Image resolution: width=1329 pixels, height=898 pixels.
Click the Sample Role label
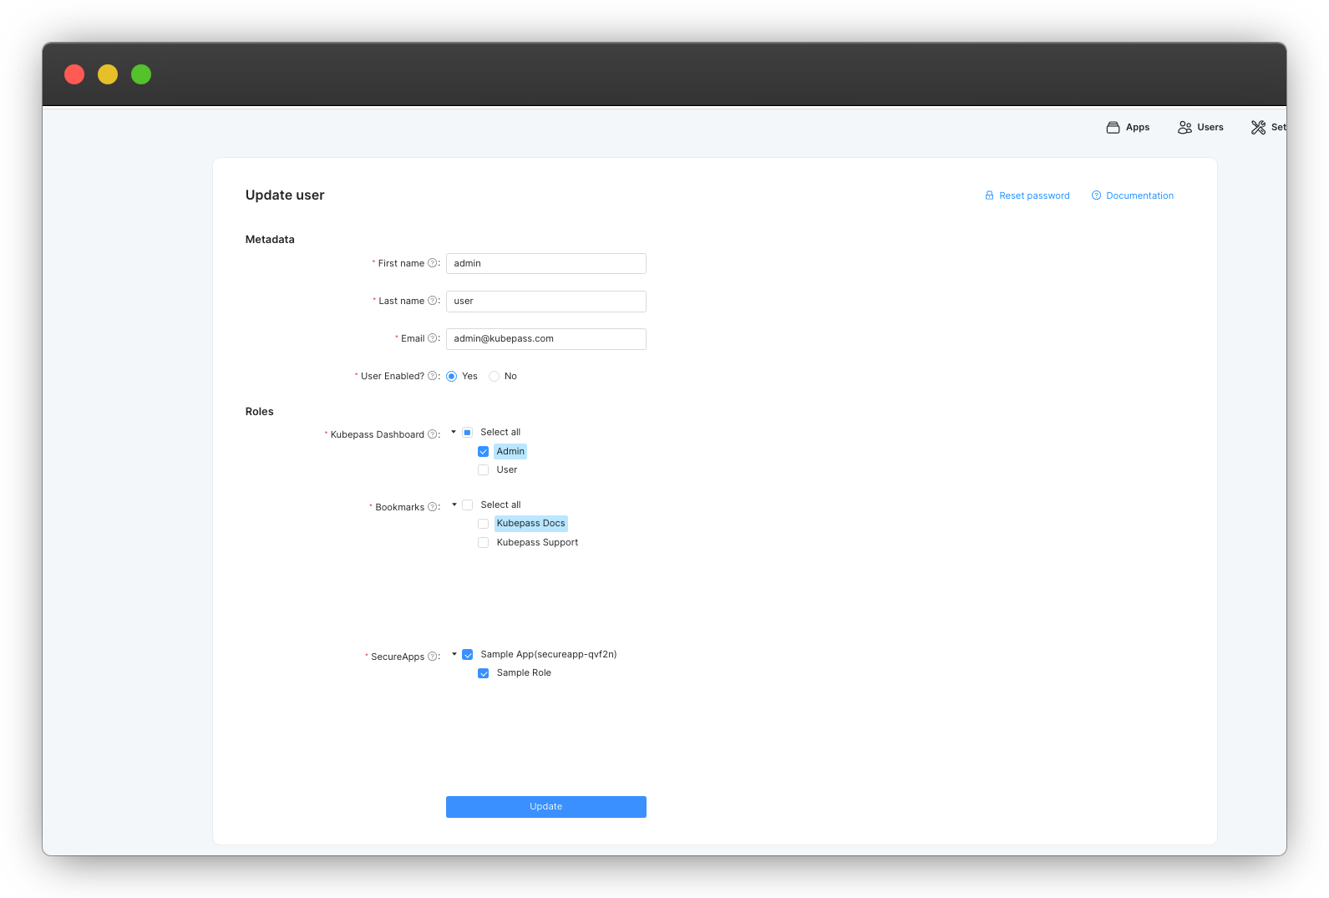tap(524, 672)
